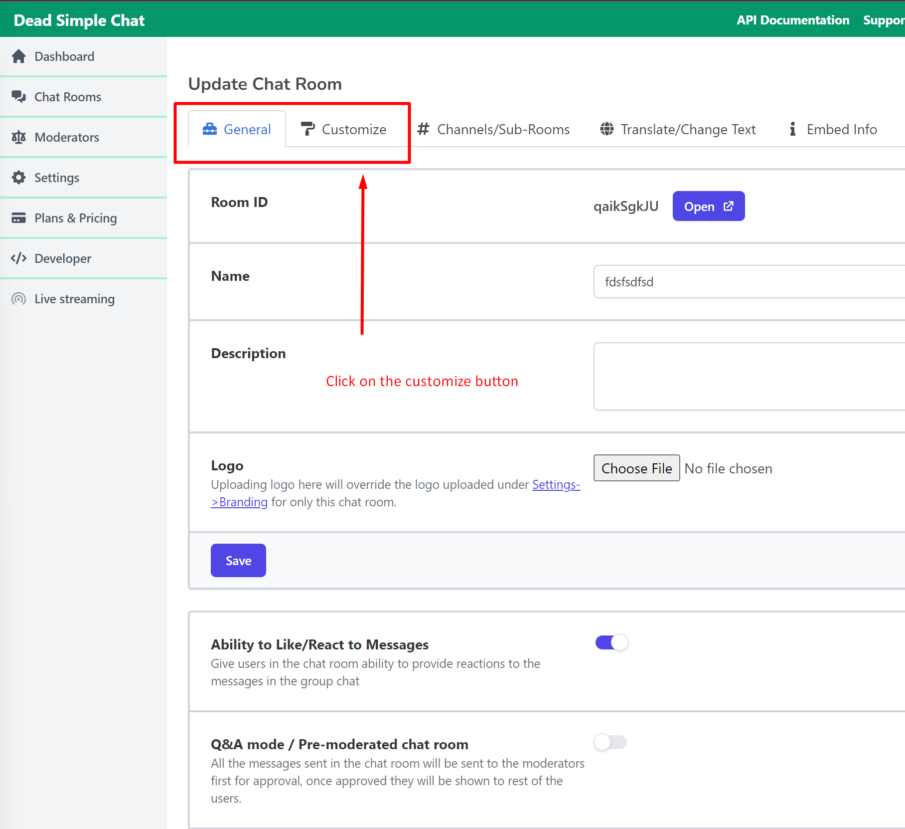The height and width of the screenshot is (829, 905).
Task: Click the Save button
Action: [x=238, y=560]
